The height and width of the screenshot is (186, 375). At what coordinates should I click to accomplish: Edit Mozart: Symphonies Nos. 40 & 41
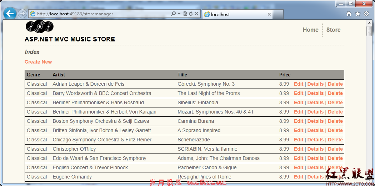click(299, 112)
